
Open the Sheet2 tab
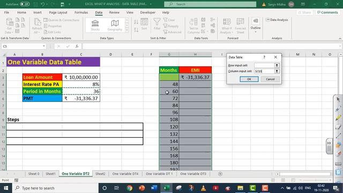click(100, 174)
